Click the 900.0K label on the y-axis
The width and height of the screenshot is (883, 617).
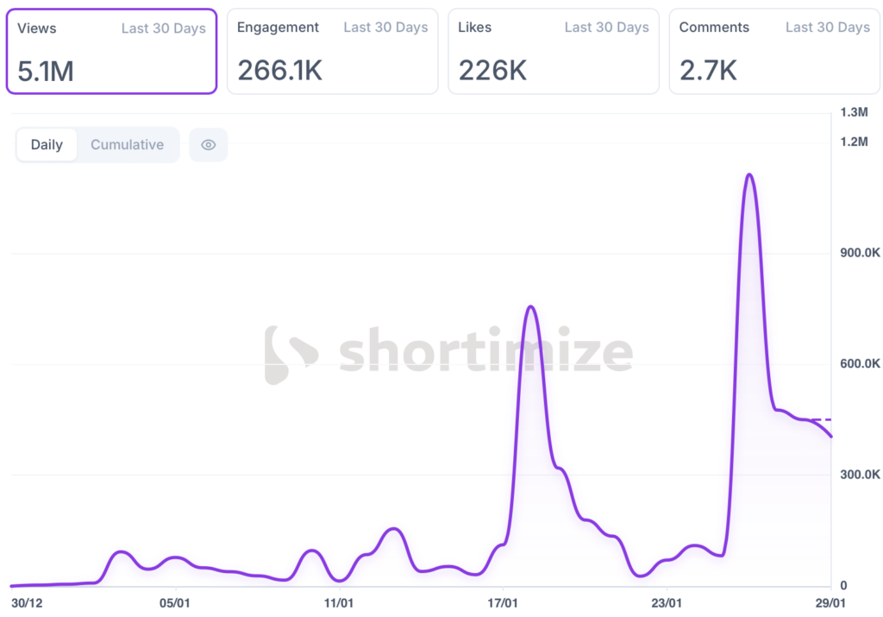pyautogui.click(x=859, y=253)
